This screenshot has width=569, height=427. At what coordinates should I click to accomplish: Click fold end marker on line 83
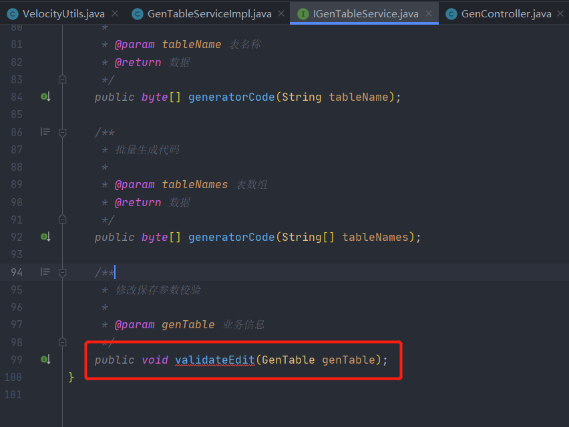coord(63,79)
